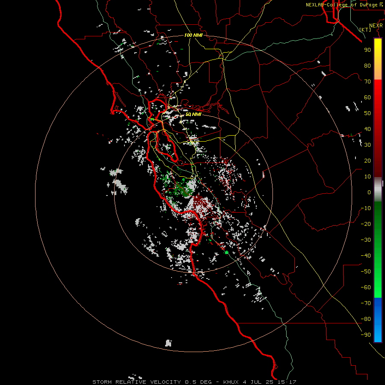Click the "KMUX" radar site identifier

(x=231, y=382)
